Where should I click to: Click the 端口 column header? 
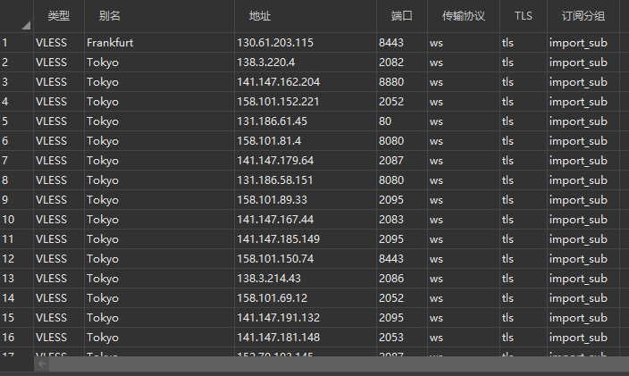pos(402,16)
